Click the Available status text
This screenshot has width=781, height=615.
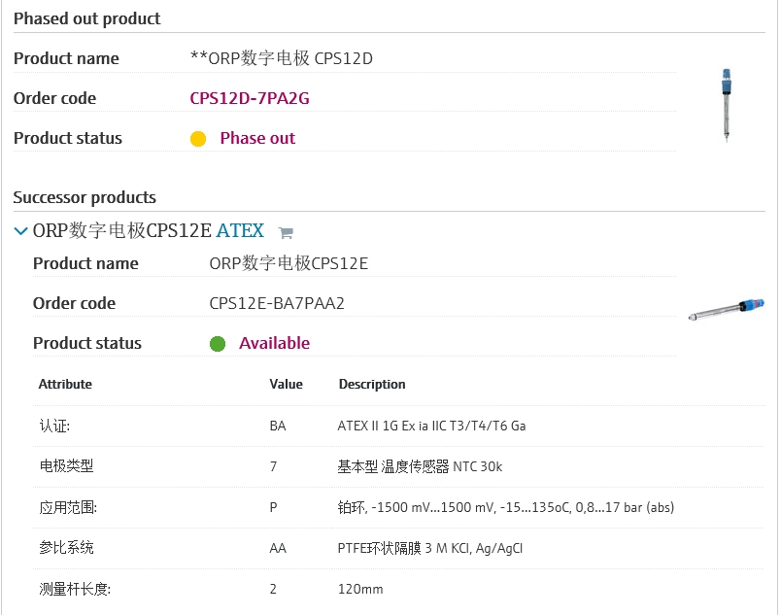274,343
